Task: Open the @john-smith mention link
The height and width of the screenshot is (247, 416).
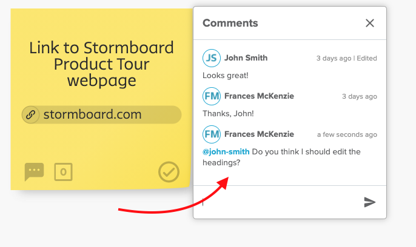Action: point(226,152)
